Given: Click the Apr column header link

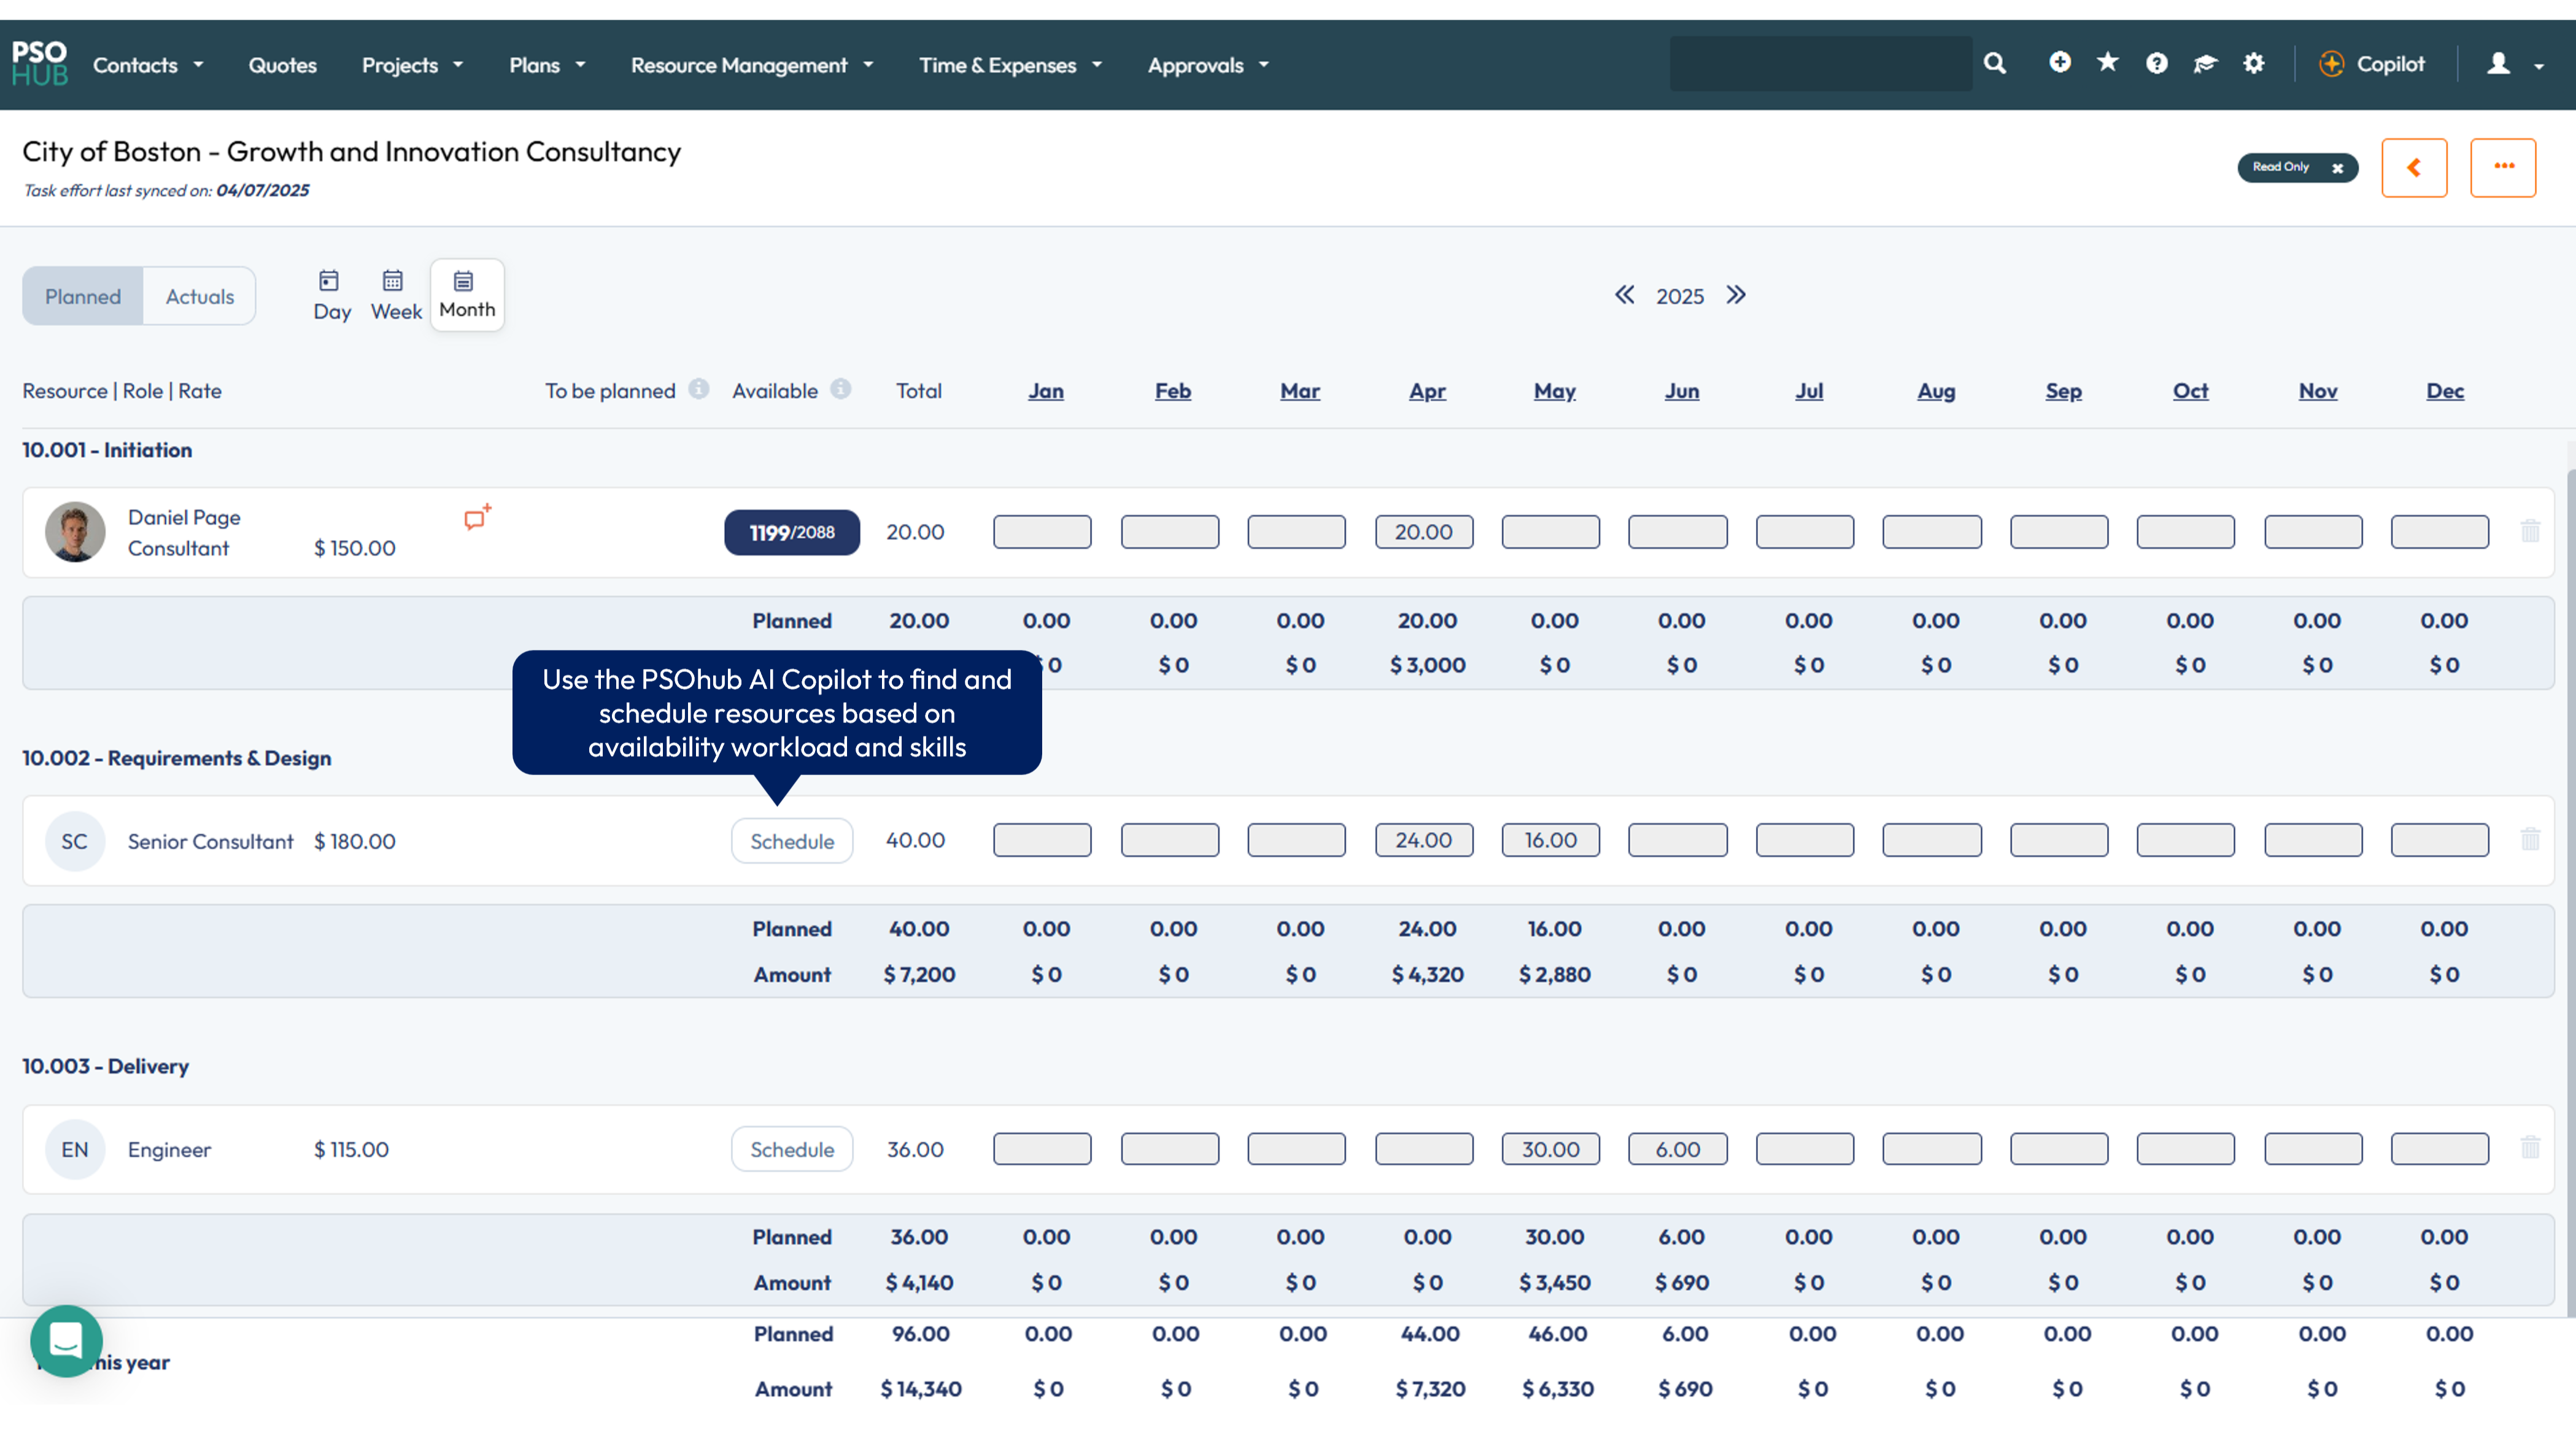Looking at the screenshot, I should click(1427, 391).
